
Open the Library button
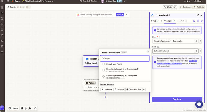(x=13, y=108)
